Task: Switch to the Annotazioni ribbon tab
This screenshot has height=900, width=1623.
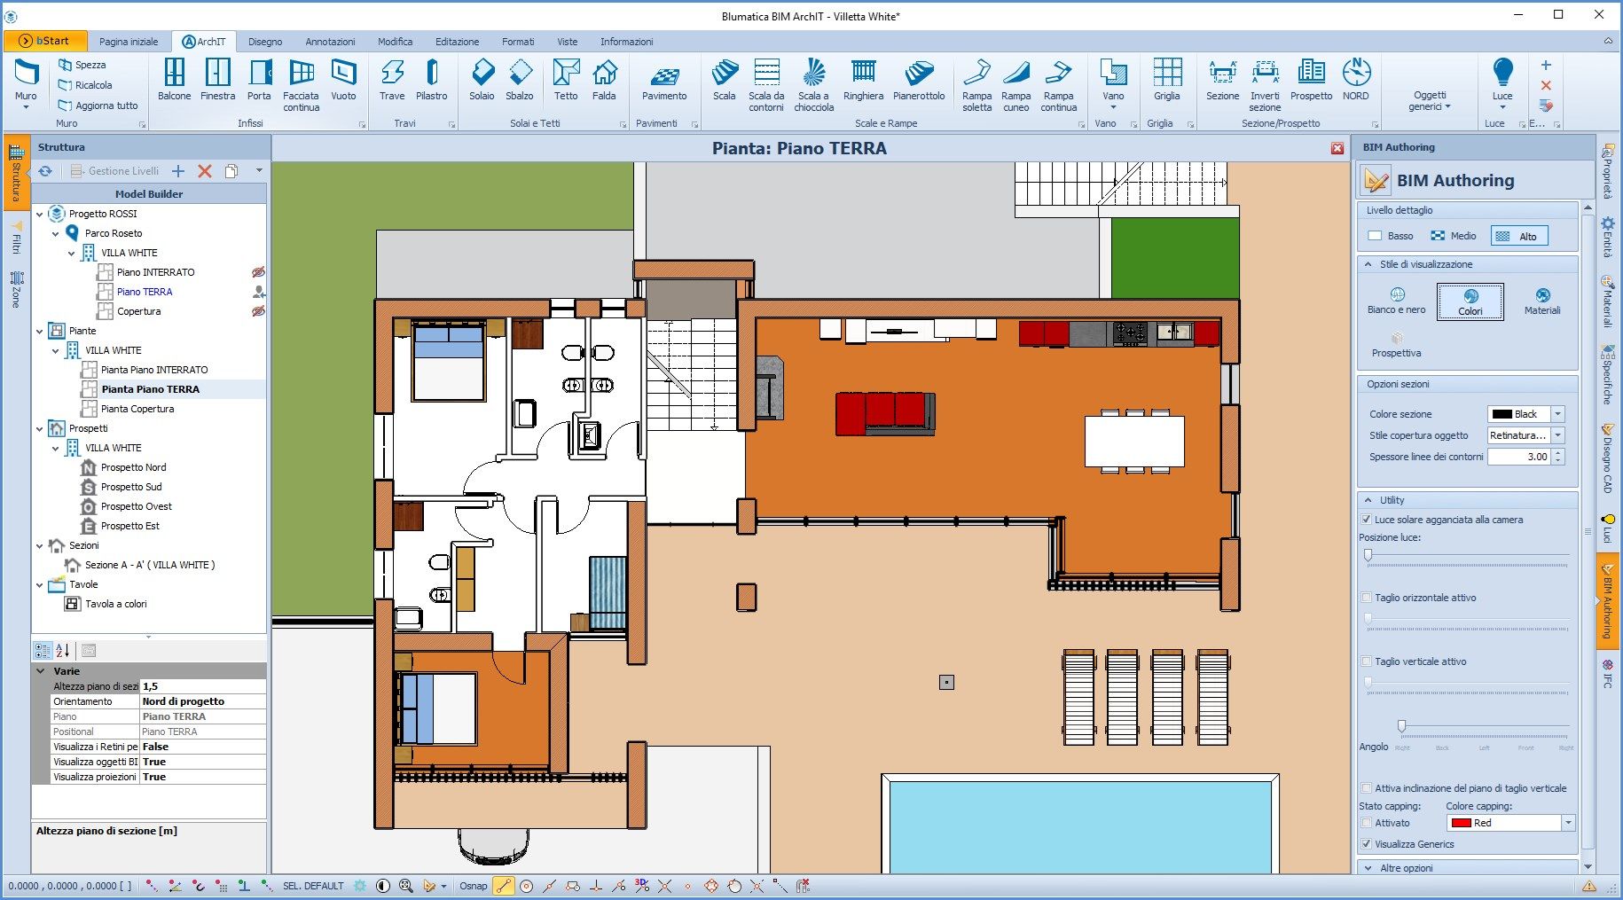Action: pos(329,41)
